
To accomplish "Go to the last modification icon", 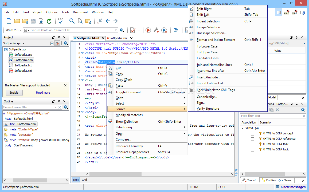I will [100, 21].
